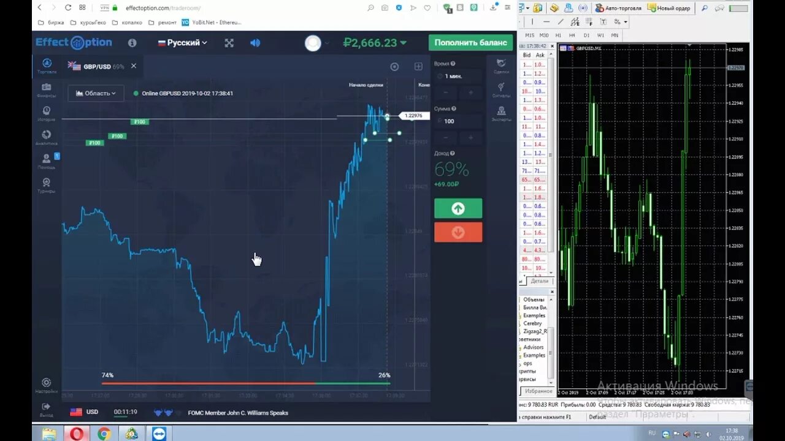Viewport: 785px width, 441px height.
Task: Click the Время field showing 1 мин.
Action: 458,76
